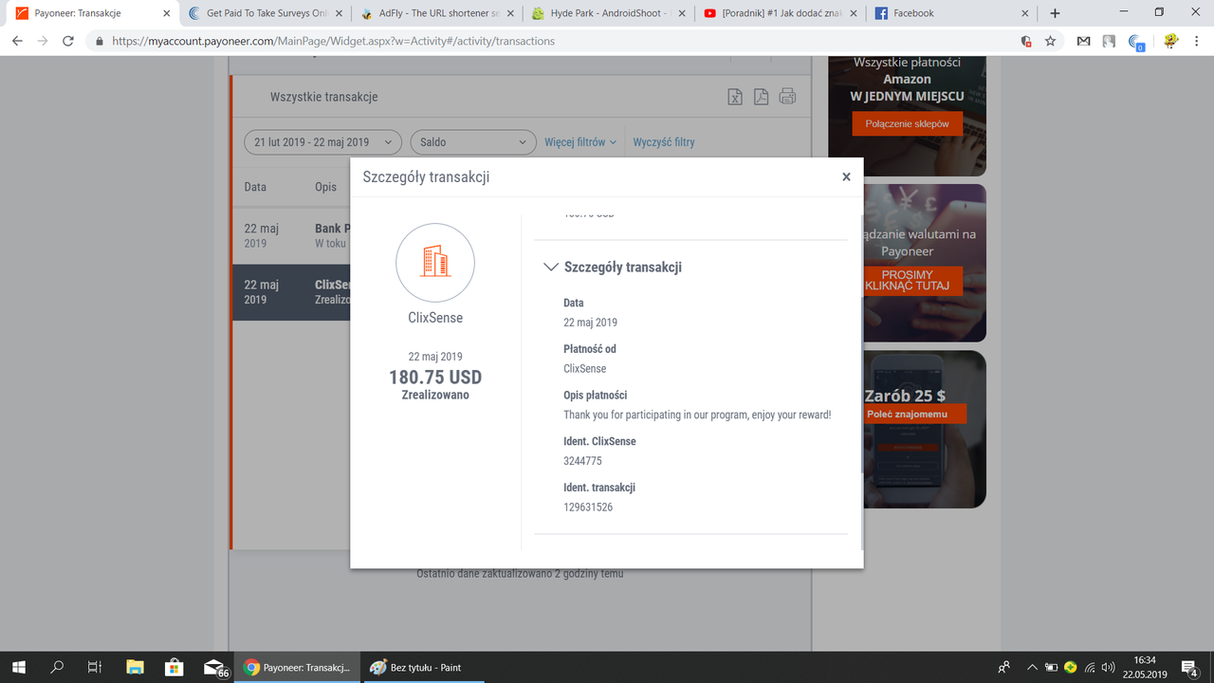Open the Saldo dropdown
This screenshot has height=683, width=1214.
[473, 142]
